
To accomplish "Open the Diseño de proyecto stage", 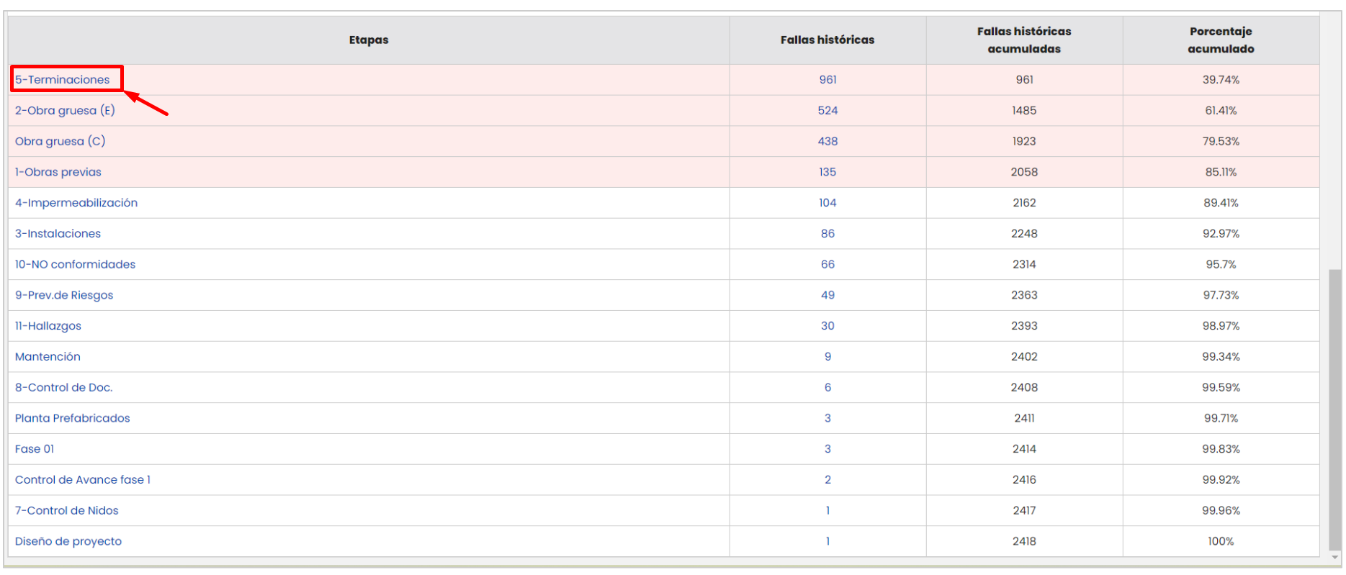I will [68, 542].
